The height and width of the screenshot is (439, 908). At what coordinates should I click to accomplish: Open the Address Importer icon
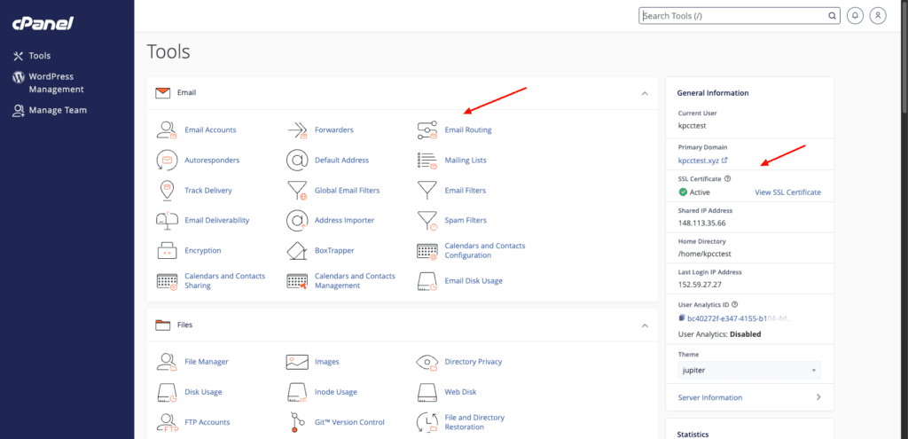click(297, 220)
